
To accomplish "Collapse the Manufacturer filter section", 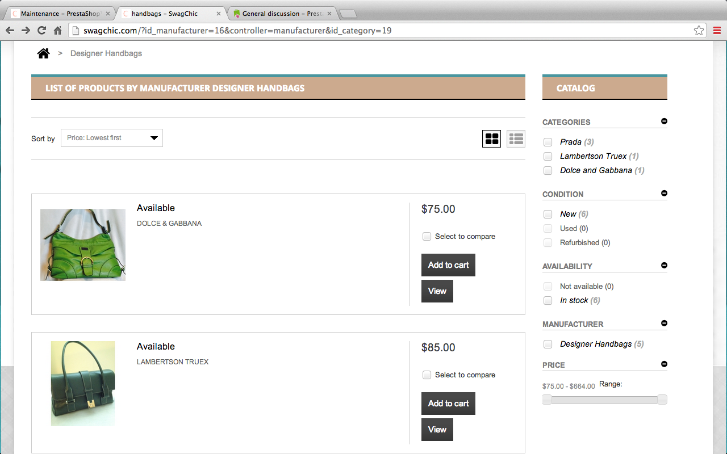I will (664, 323).
